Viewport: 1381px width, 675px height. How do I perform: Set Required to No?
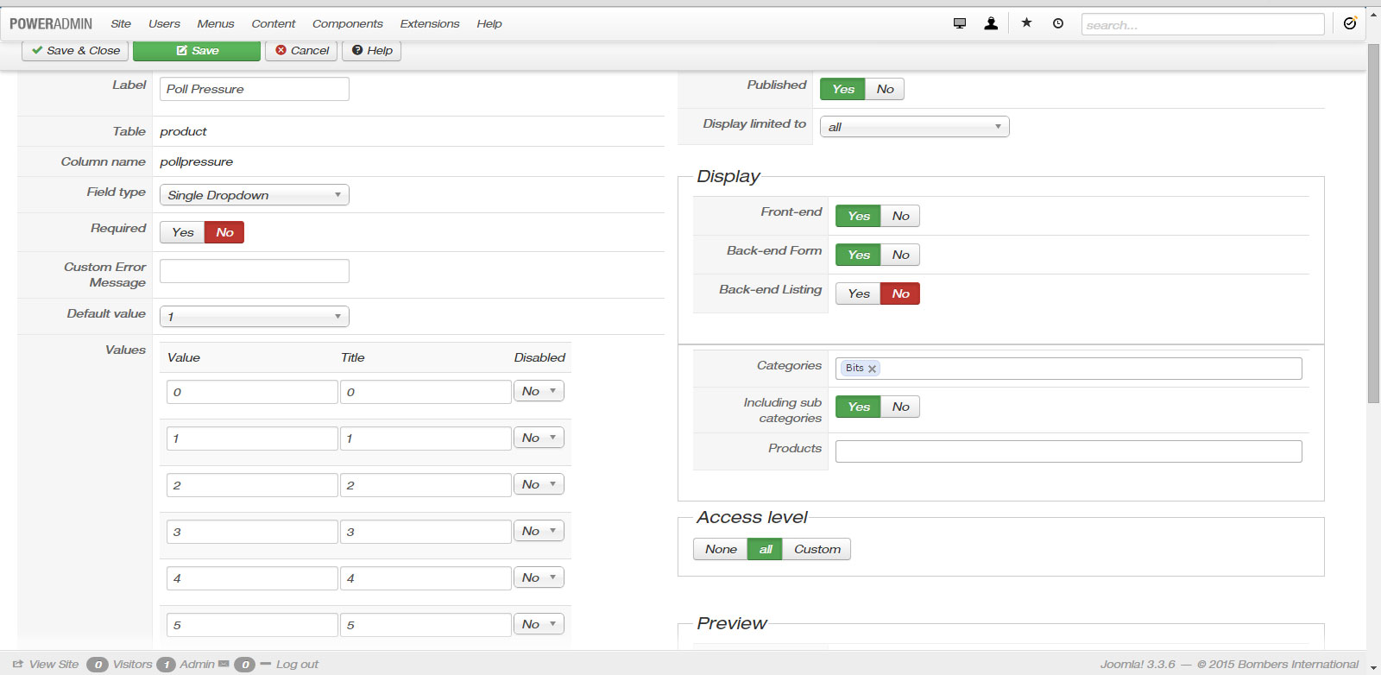[224, 232]
